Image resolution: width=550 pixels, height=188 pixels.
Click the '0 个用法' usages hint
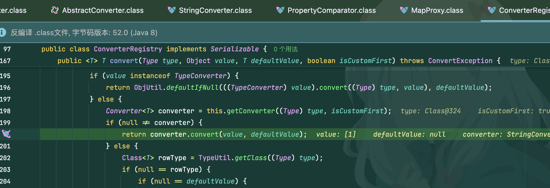point(285,49)
